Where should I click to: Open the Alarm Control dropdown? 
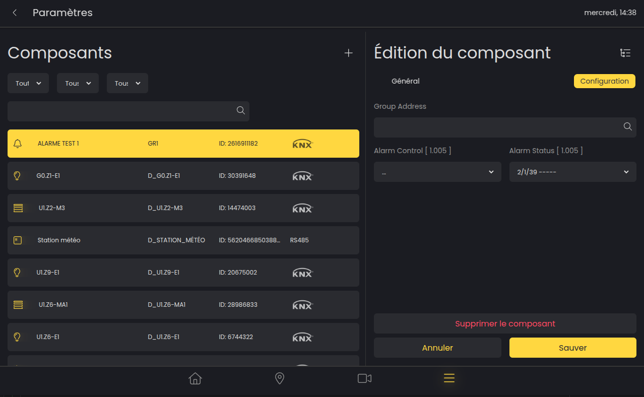tap(437, 172)
